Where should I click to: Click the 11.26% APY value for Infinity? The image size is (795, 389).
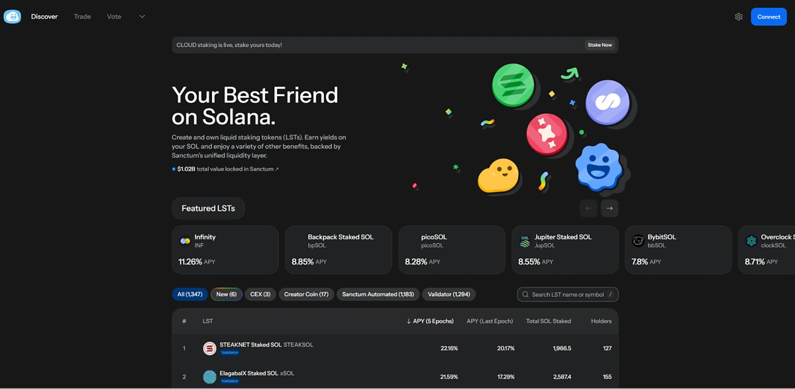click(x=190, y=262)
